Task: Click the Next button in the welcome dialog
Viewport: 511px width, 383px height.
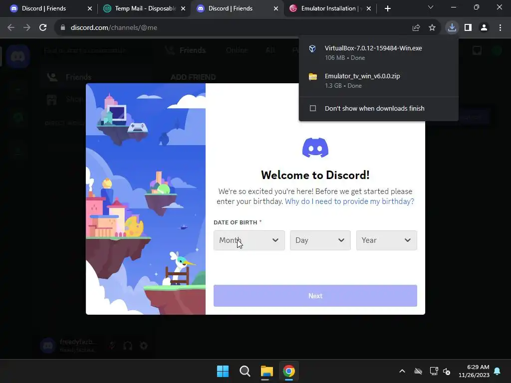Action: point(315,296)
